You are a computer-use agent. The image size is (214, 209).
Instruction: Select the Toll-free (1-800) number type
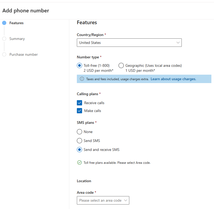click(79, 65)
